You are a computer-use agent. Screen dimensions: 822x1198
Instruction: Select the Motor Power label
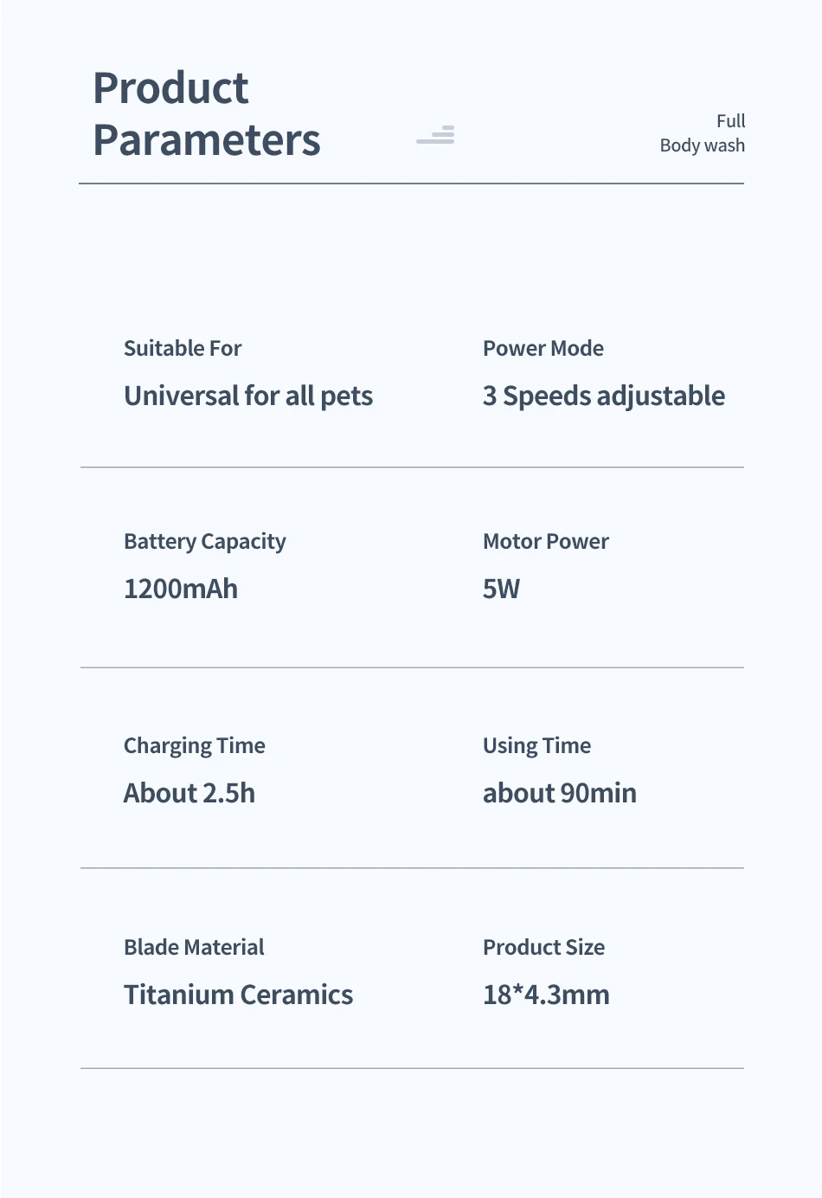click(546, 541)
